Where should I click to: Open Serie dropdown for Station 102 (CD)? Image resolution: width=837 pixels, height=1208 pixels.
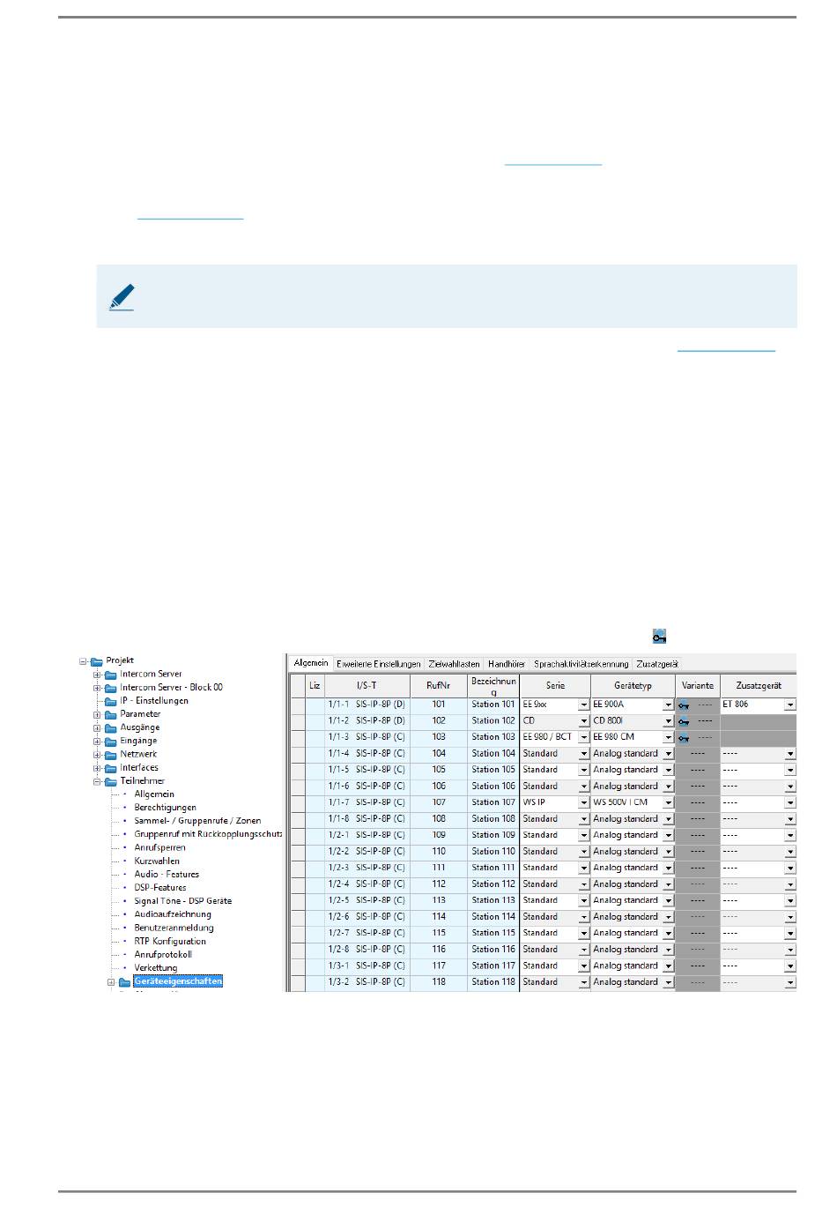(583, 721)
